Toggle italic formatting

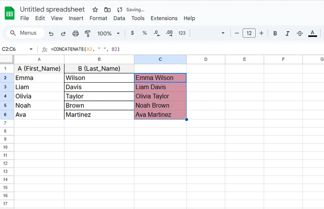pyautogui.click(x=288, y=34)
